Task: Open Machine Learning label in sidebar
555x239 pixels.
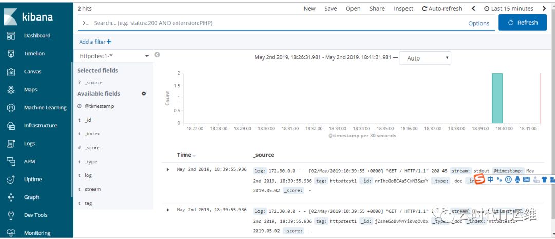Action: (45, 107)
